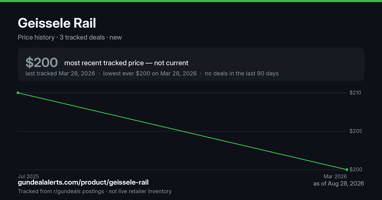
Task: Click 'Price history · 3 tracked deals' subtitle
Action: click(x=61, y=37)
